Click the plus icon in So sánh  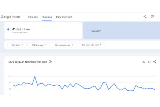(x=88, y=31)
